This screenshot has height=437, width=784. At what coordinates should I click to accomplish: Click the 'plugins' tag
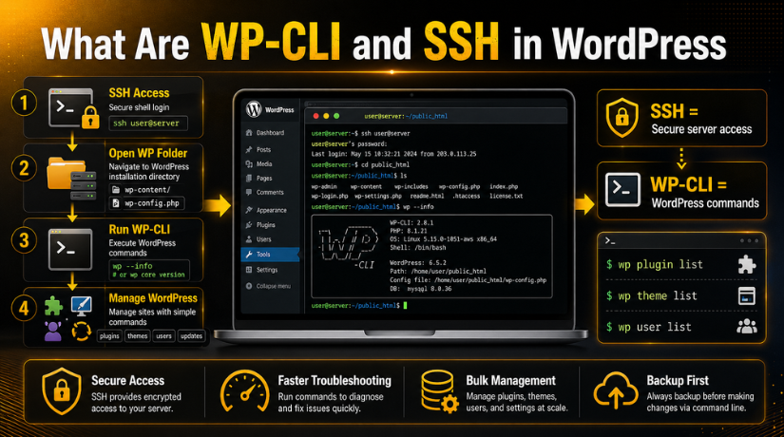[109, 336]
